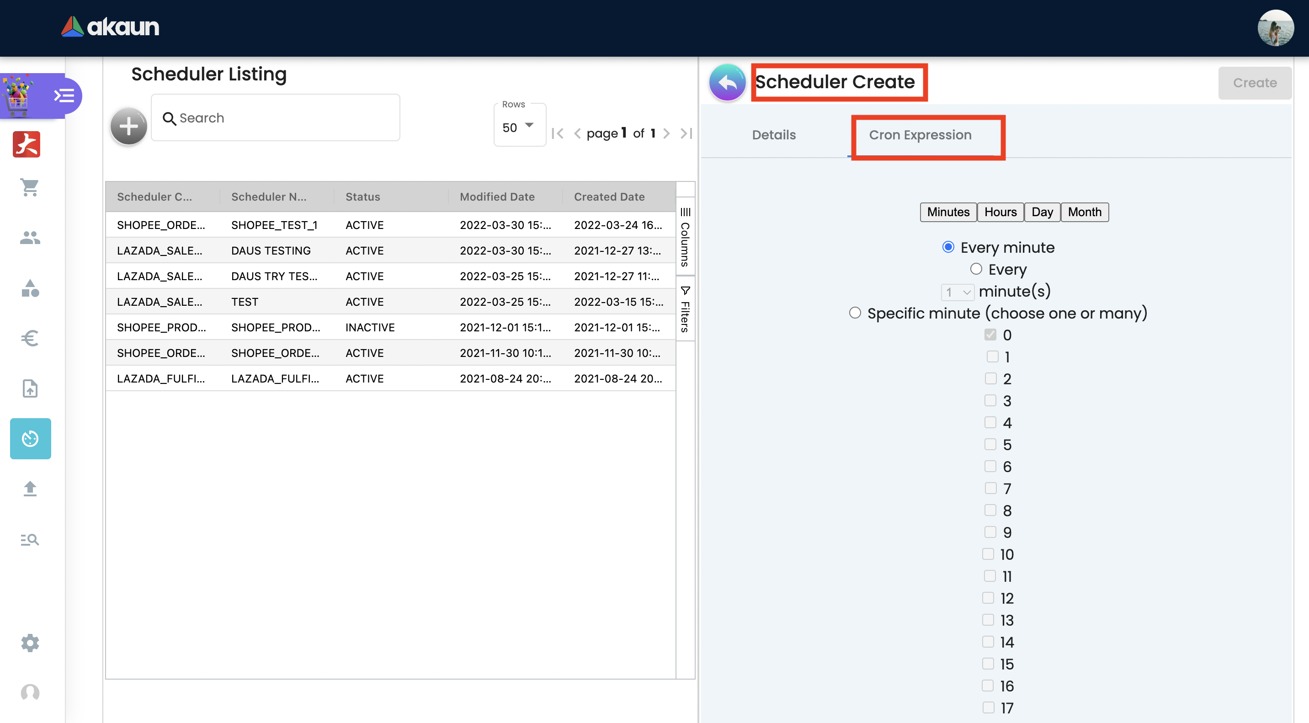The image size is (1309, 723).
Task: Click the Create button
Action: point(1254,83)
